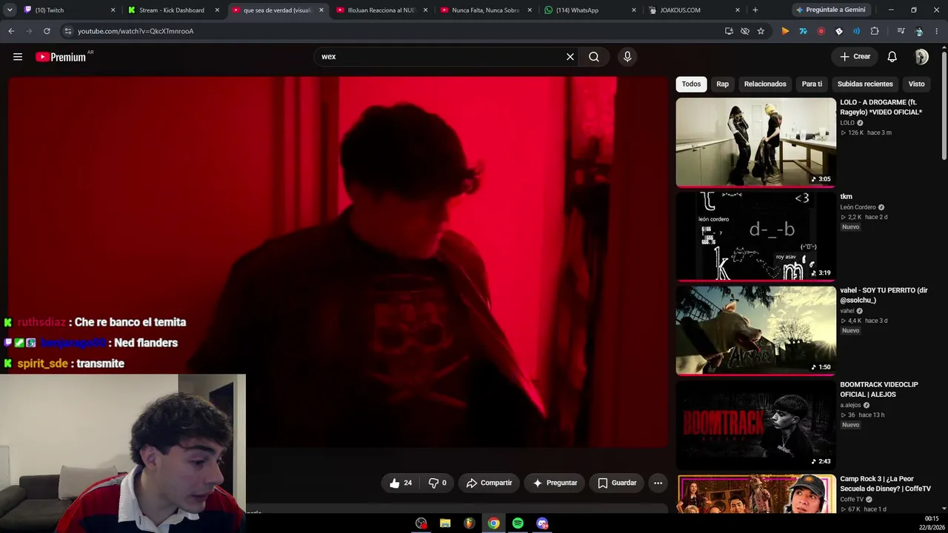Switch to the JOAKOUS.COM tab

pyautogui.click(x=692, y=10)
